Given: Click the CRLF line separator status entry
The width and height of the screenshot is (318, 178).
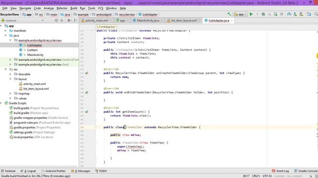Looking at the screenshot, I should click(256, 176).
